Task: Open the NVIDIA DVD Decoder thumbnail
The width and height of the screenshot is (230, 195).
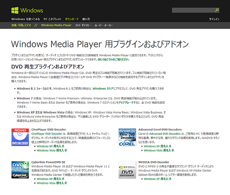Action: coord(127,170)
